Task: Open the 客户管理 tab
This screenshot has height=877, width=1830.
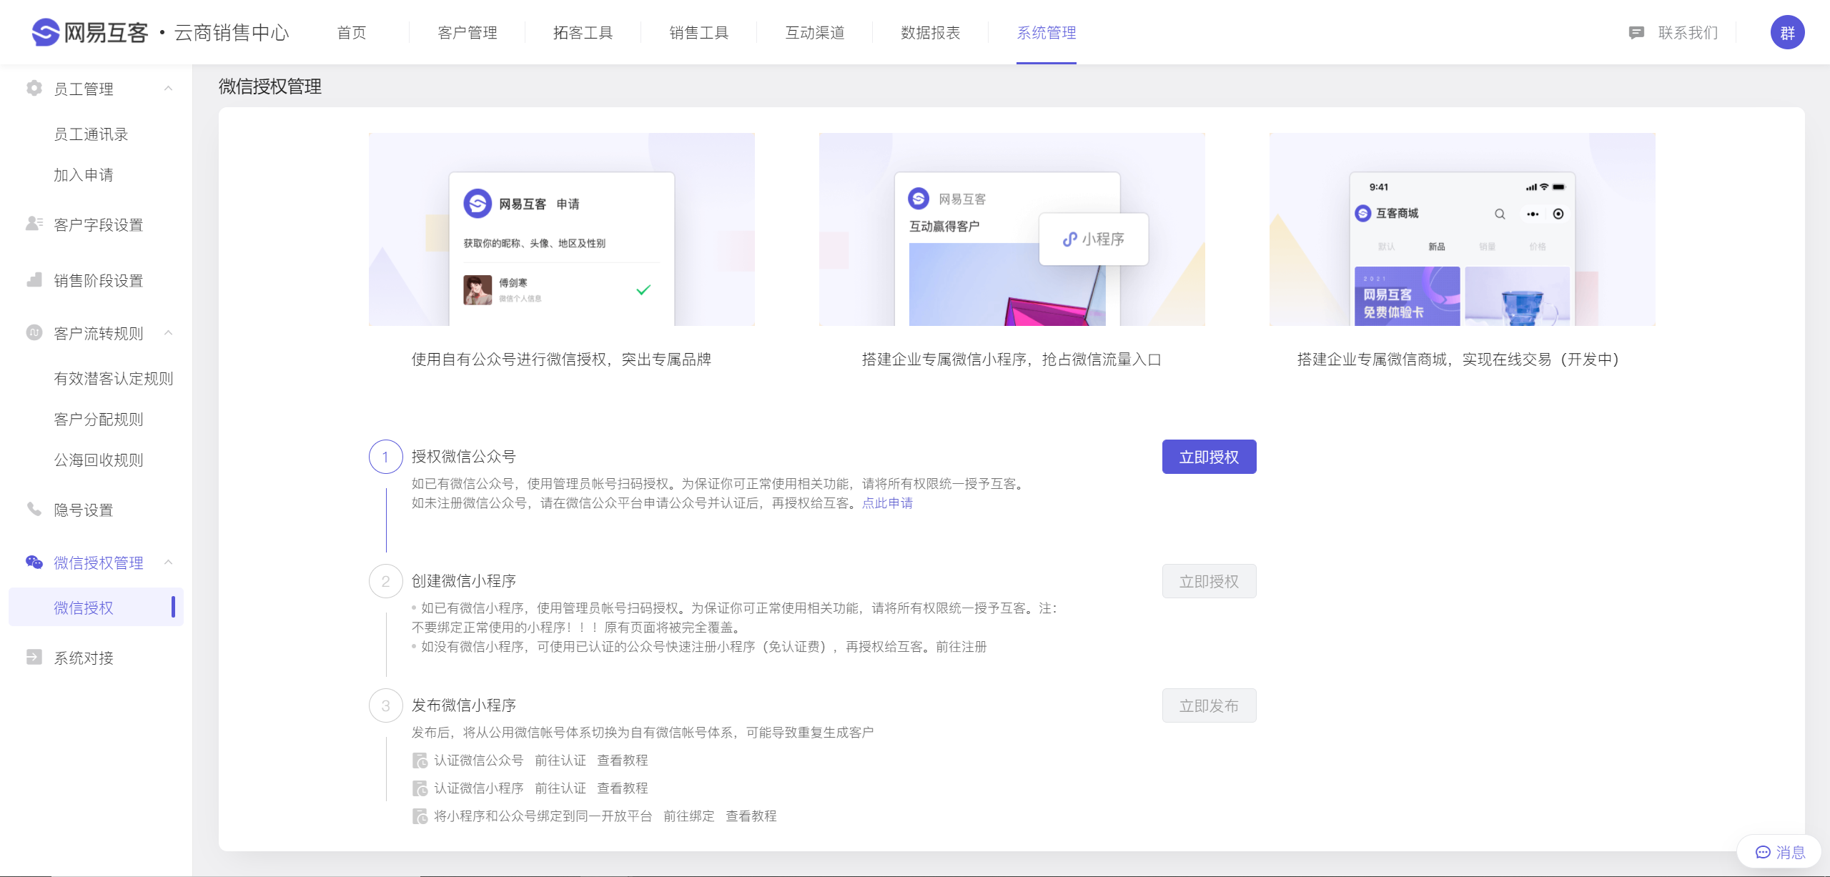Action: click(468, 33)
